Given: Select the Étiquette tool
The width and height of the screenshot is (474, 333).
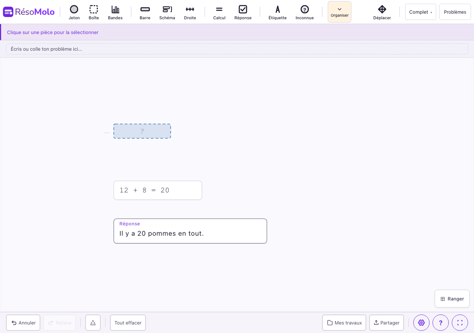Looking at the screenshot, I should click(x=277, y=12).
